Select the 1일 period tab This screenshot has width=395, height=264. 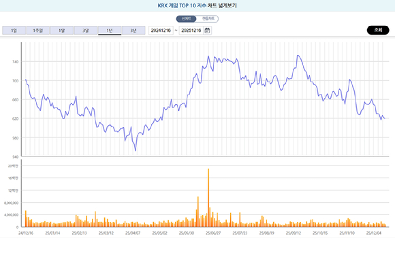14,31
